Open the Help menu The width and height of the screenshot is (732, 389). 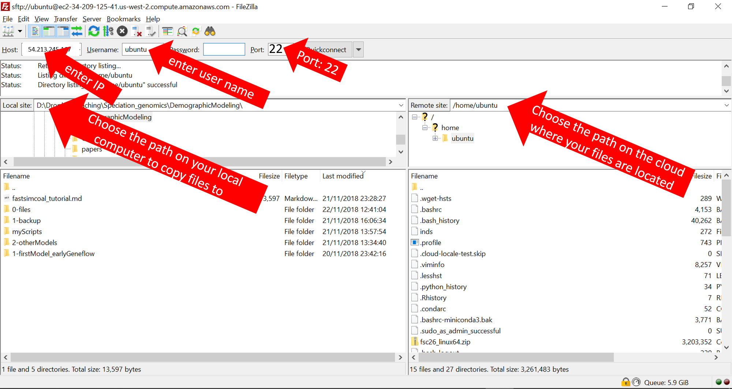click(153, 19)
